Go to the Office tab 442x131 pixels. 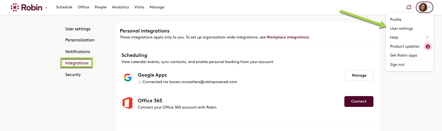[84, 7]
